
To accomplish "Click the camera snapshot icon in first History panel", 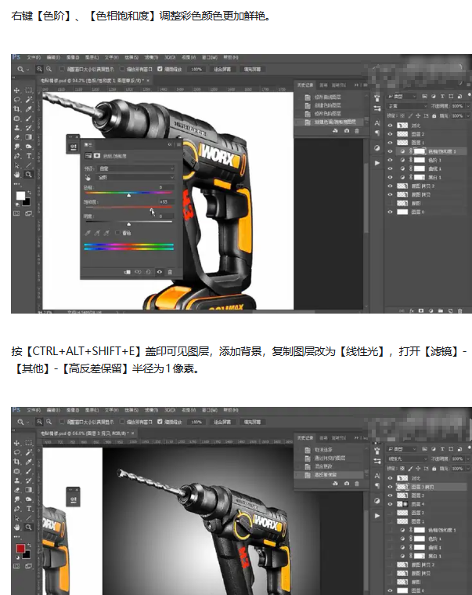I will tap(347, 131).
